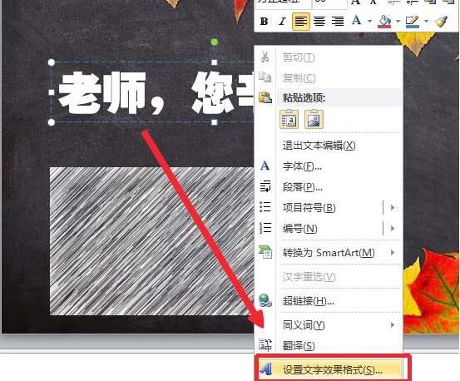Paste as picture option

314,119
